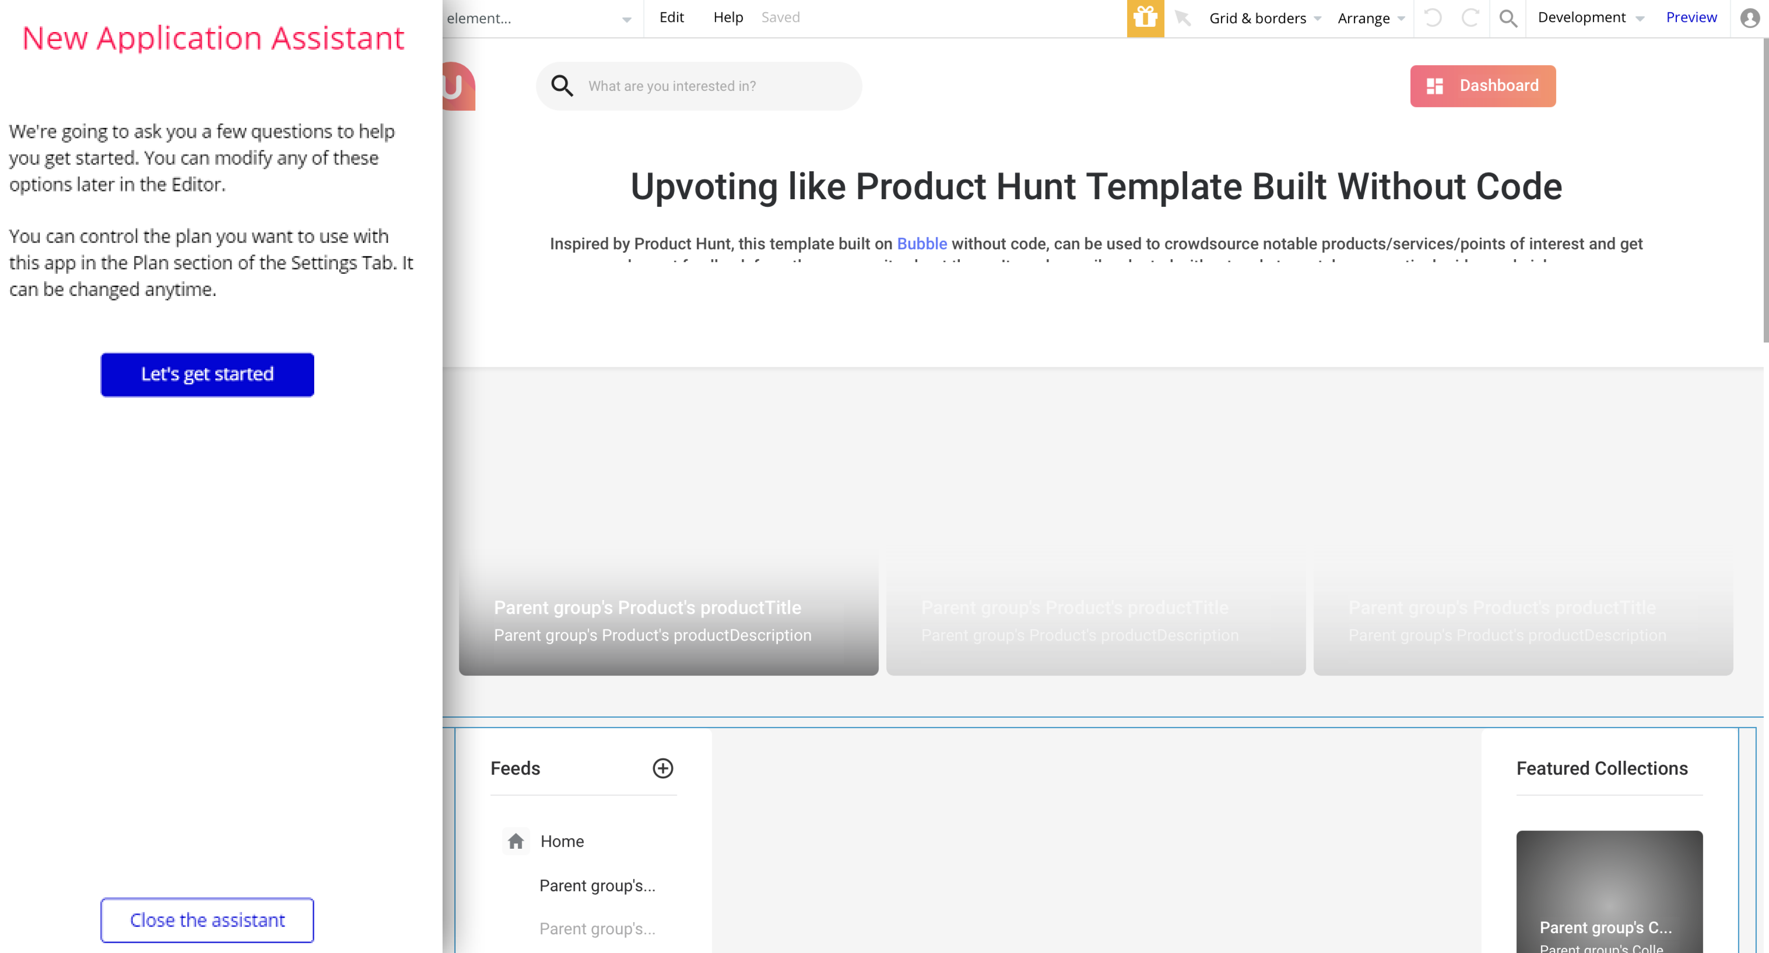Screen dimensions: 1769x953
Task: Click the gift box icon
Action: [x=1145, y=18]
